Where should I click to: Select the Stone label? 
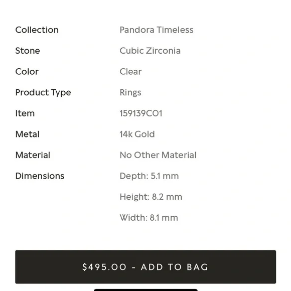28,51
